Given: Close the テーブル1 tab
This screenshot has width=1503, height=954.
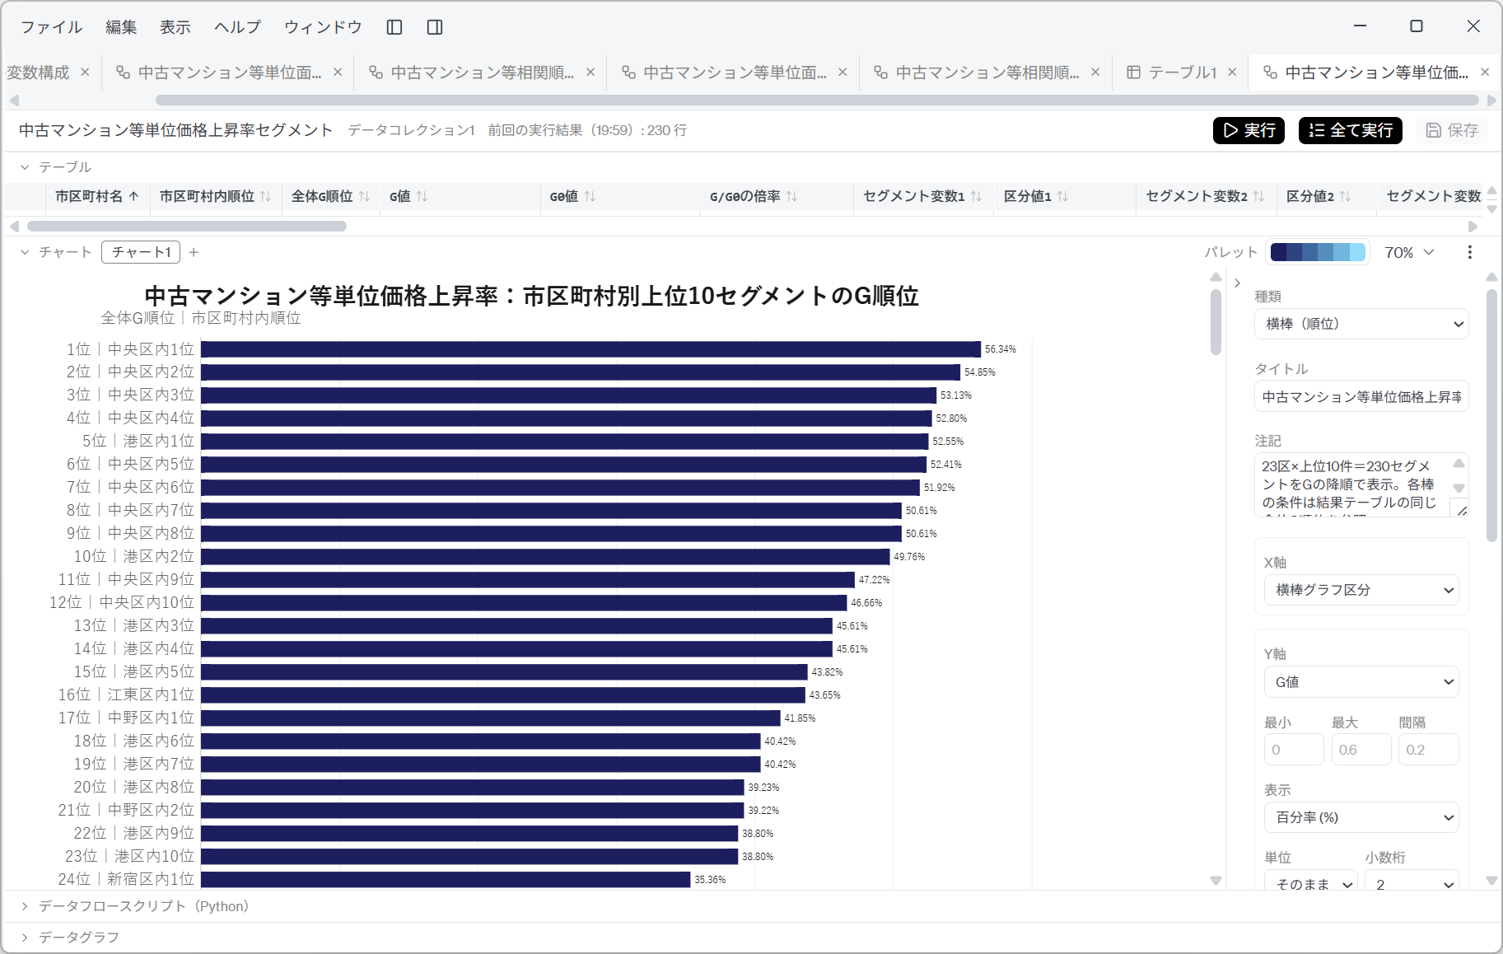Looking at the screenshot, I should (x=1232, y=72).
